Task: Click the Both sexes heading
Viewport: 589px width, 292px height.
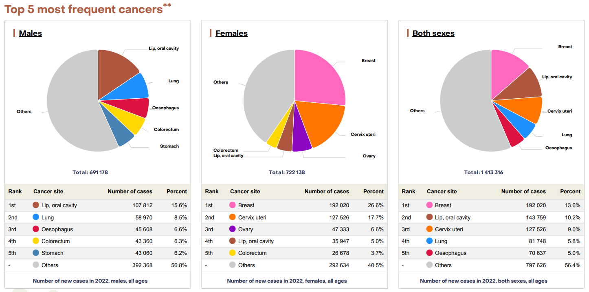Action: coord(433,33)
